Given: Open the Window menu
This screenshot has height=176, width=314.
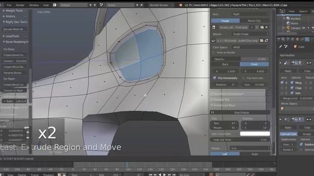Looking at the screenshot, I should [x=34, y=5].
